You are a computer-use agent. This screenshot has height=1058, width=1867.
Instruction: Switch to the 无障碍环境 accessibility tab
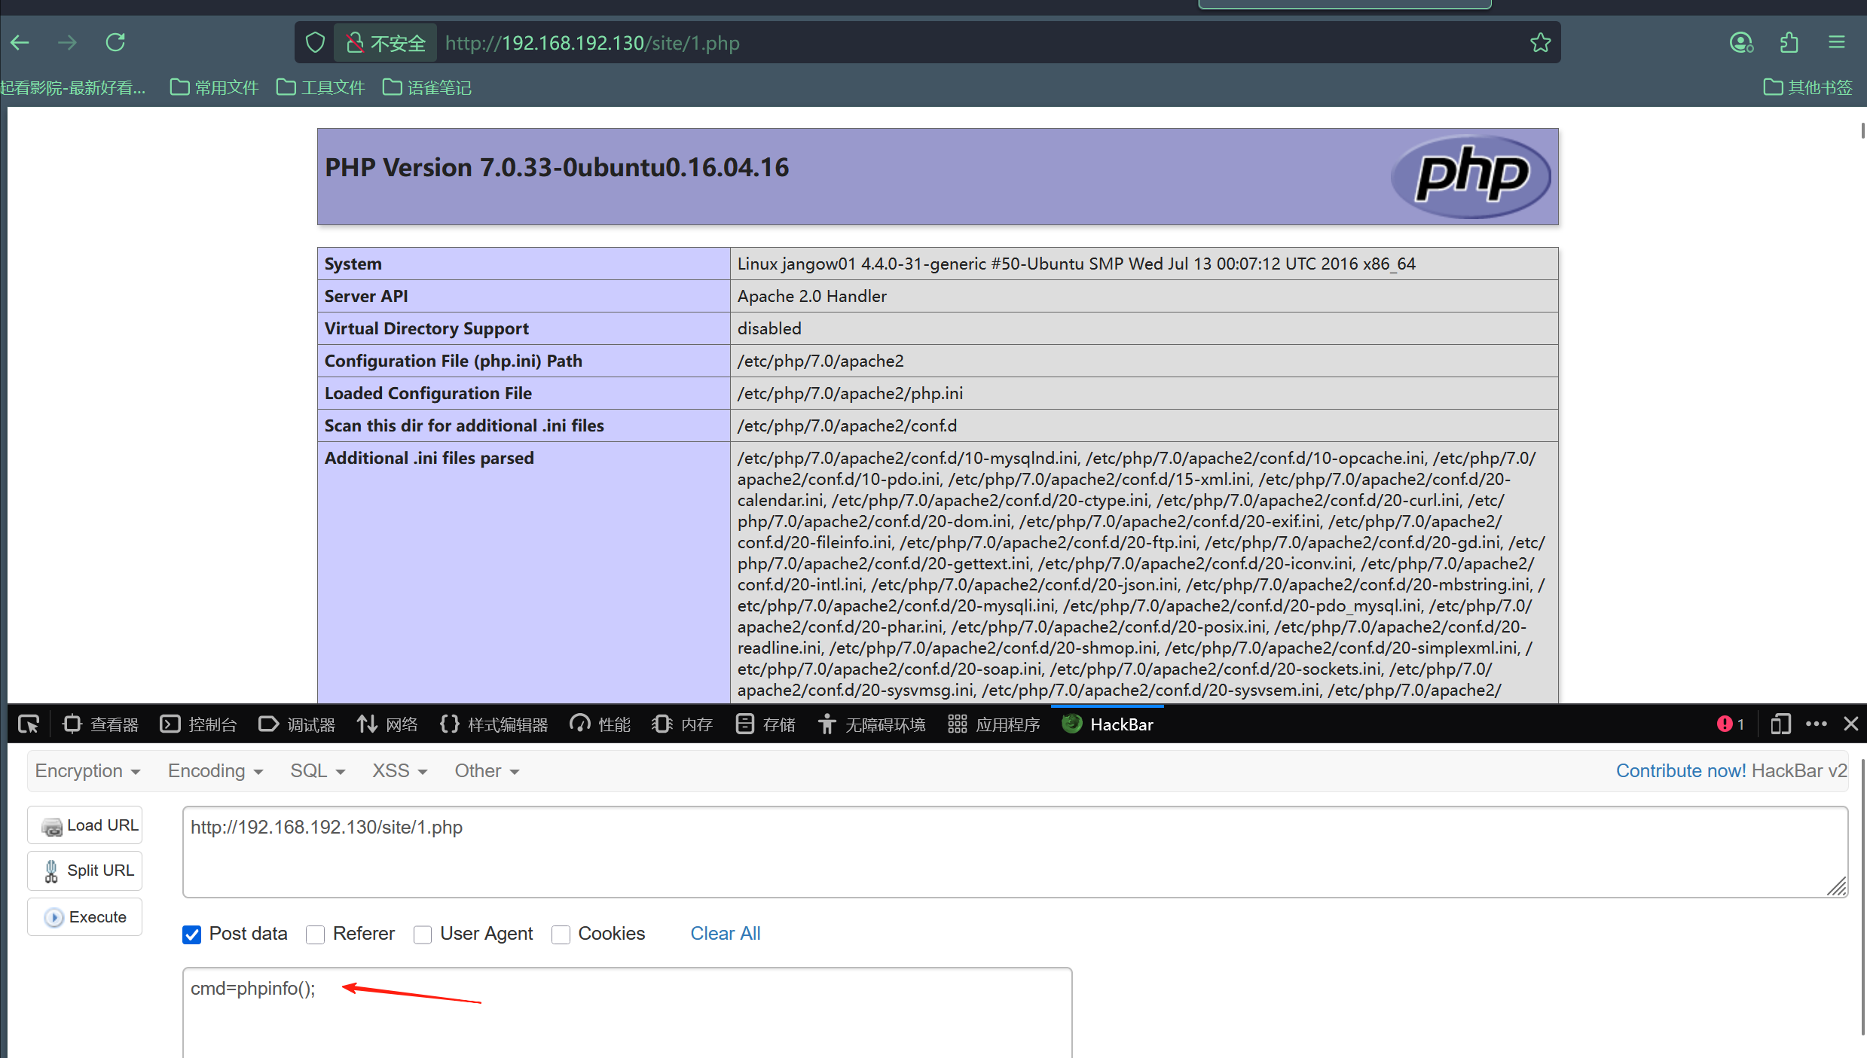point(872,724)
